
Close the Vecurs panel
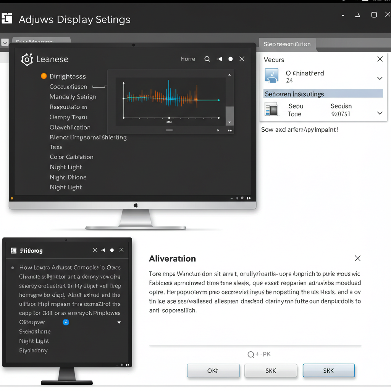point(380,59)
